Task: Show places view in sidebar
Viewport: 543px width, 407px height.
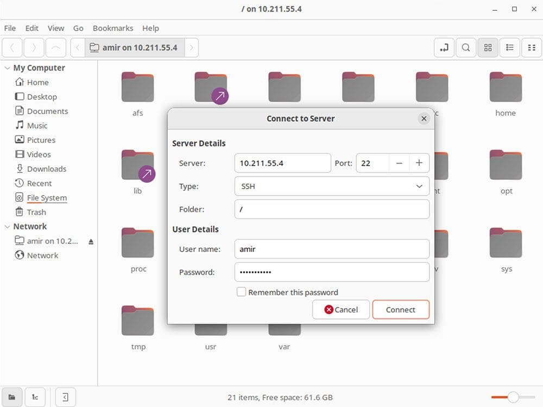Action: [12, 397]
